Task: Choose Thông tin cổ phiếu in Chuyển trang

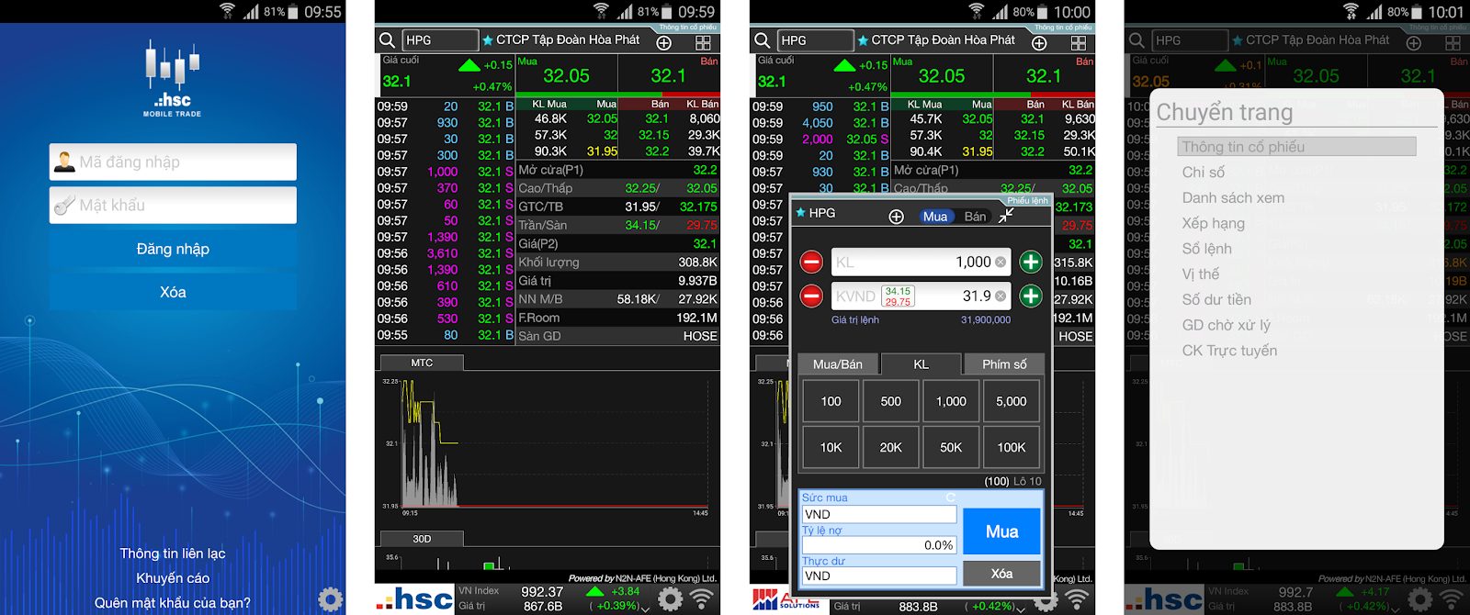Action: click(1296, 147)
